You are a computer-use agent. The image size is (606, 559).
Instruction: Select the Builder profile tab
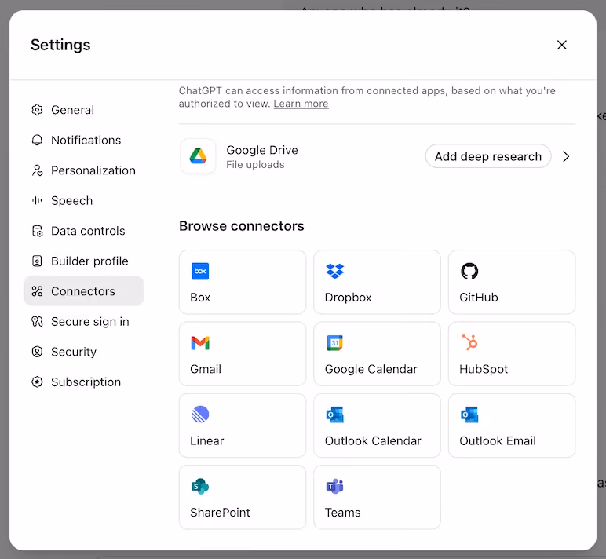click(83, 261)
